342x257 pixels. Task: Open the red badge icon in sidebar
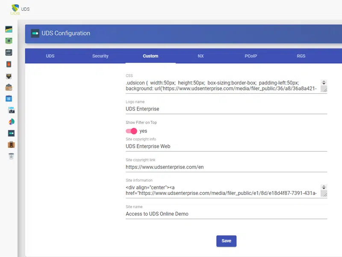click(x=9, y=64)
